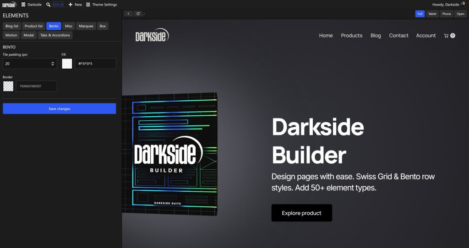Click the ELEMENTS panel heading
The width and height of the screenshot is (469, 248).
(x=16, y=16)
